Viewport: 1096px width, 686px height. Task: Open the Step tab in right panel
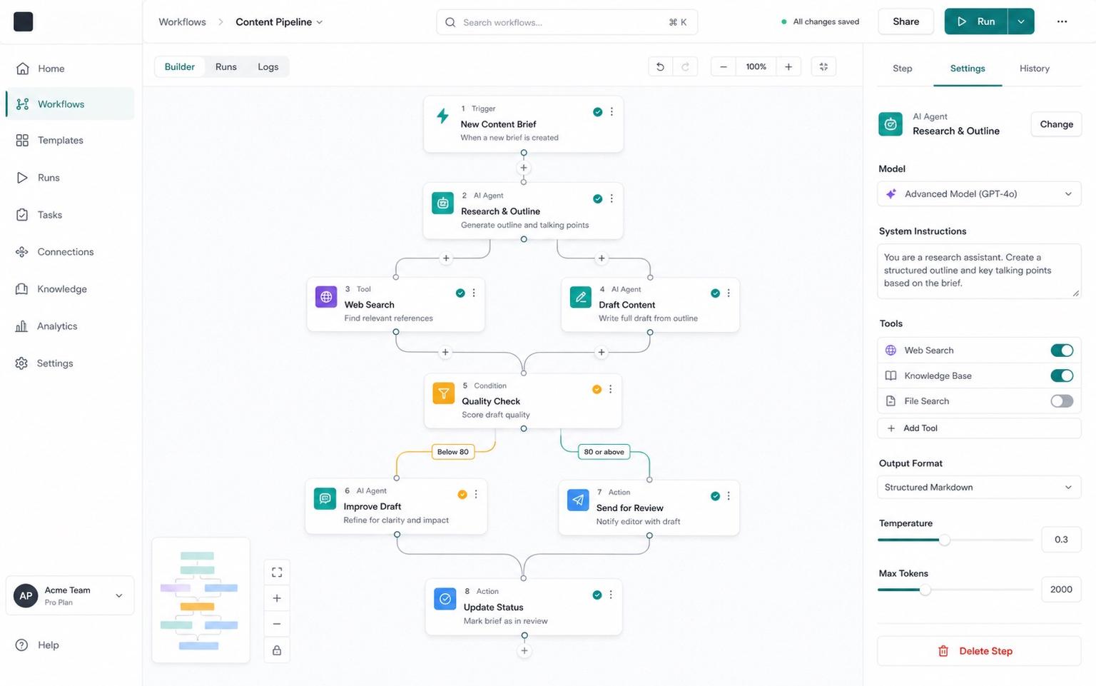903,69
